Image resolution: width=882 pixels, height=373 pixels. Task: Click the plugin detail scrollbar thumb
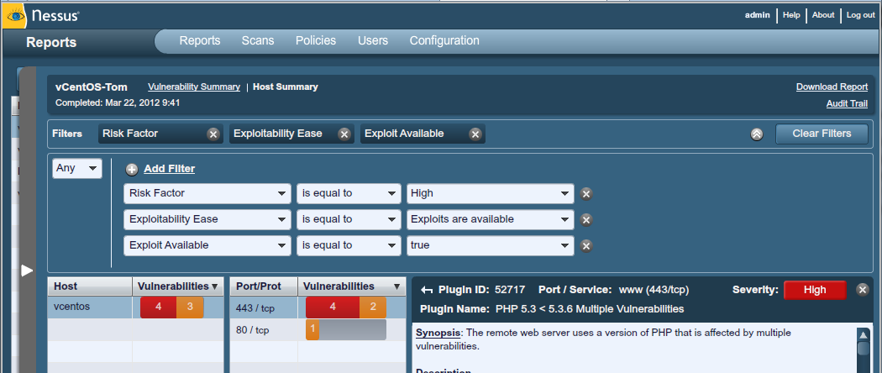tap(863, 349)
